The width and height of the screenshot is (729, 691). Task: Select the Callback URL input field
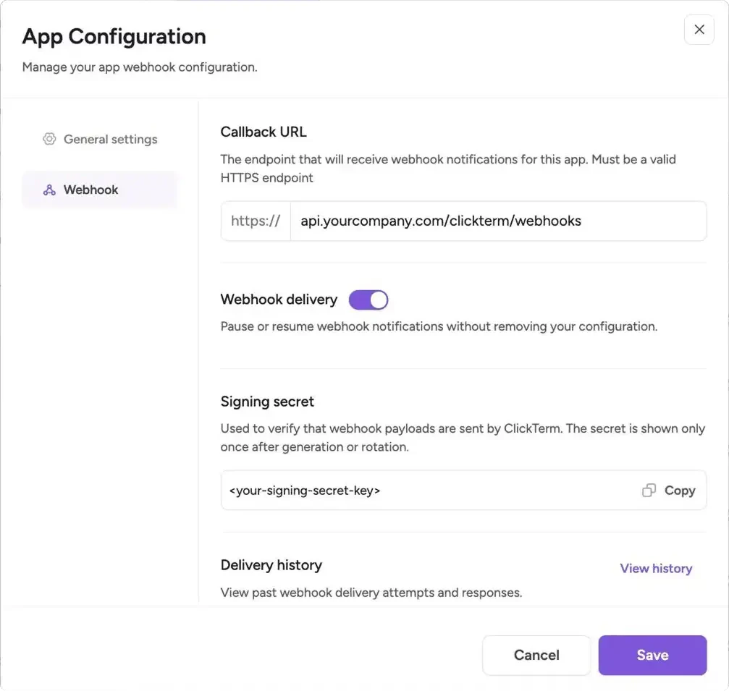(x=498, y=221)
